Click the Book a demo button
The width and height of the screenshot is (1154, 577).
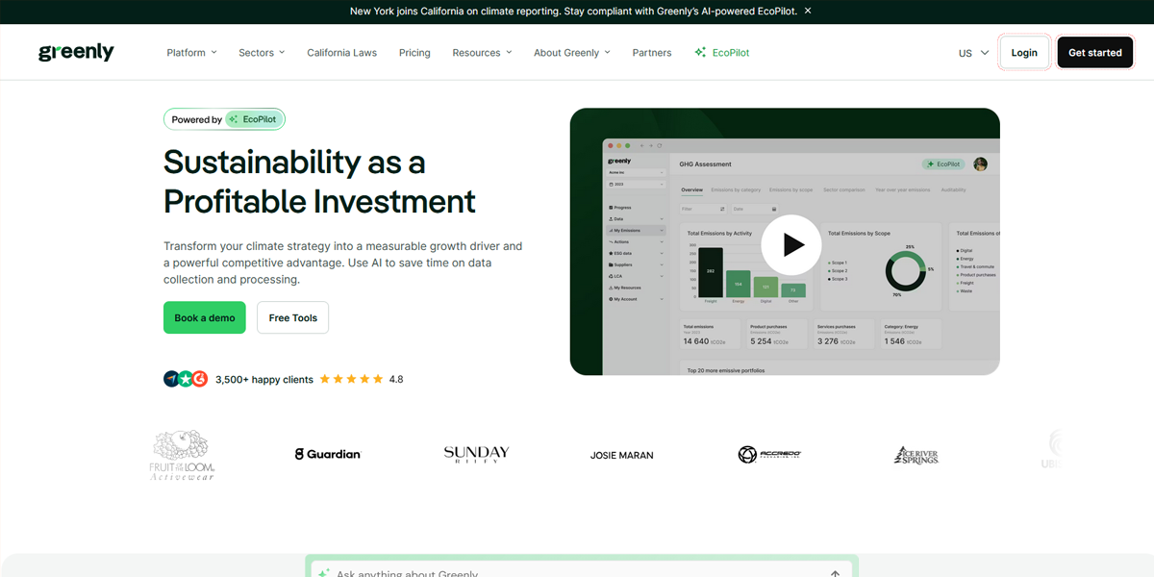coord(205,317)
